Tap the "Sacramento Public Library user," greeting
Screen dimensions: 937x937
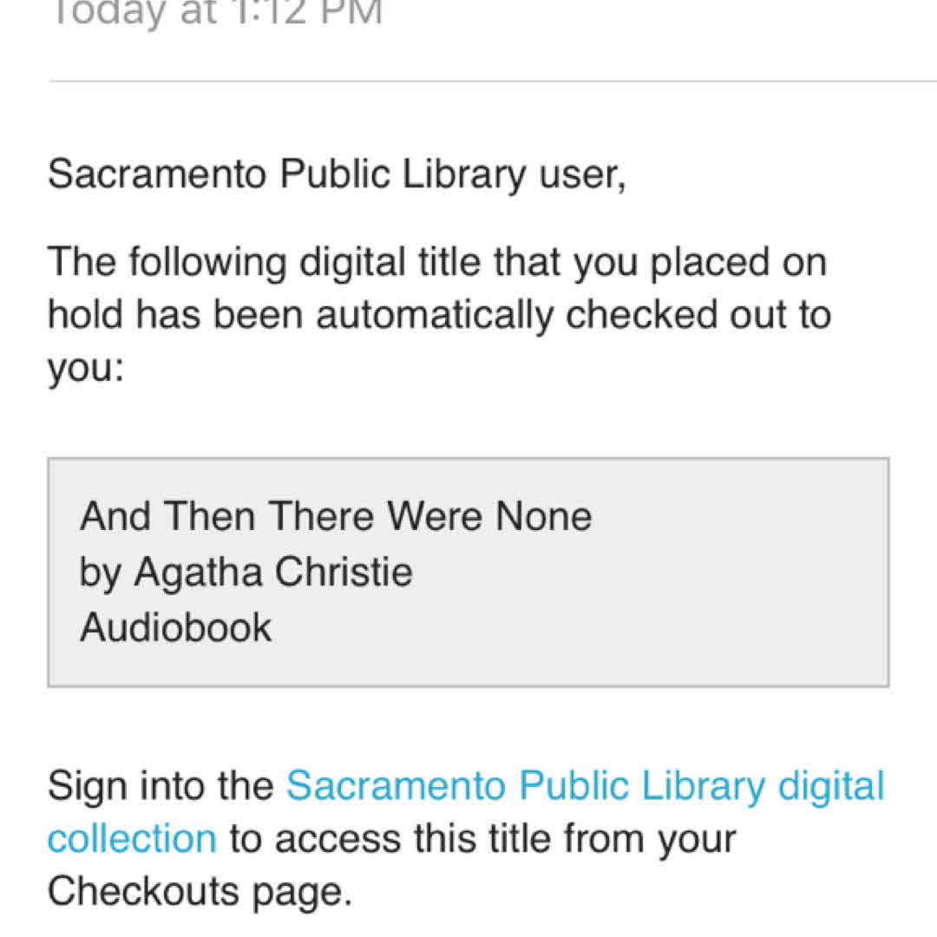point(337,174)
